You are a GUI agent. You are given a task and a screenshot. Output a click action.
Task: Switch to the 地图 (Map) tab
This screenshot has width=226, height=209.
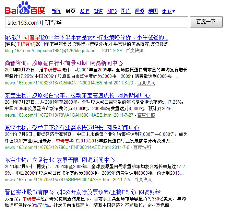153,11
